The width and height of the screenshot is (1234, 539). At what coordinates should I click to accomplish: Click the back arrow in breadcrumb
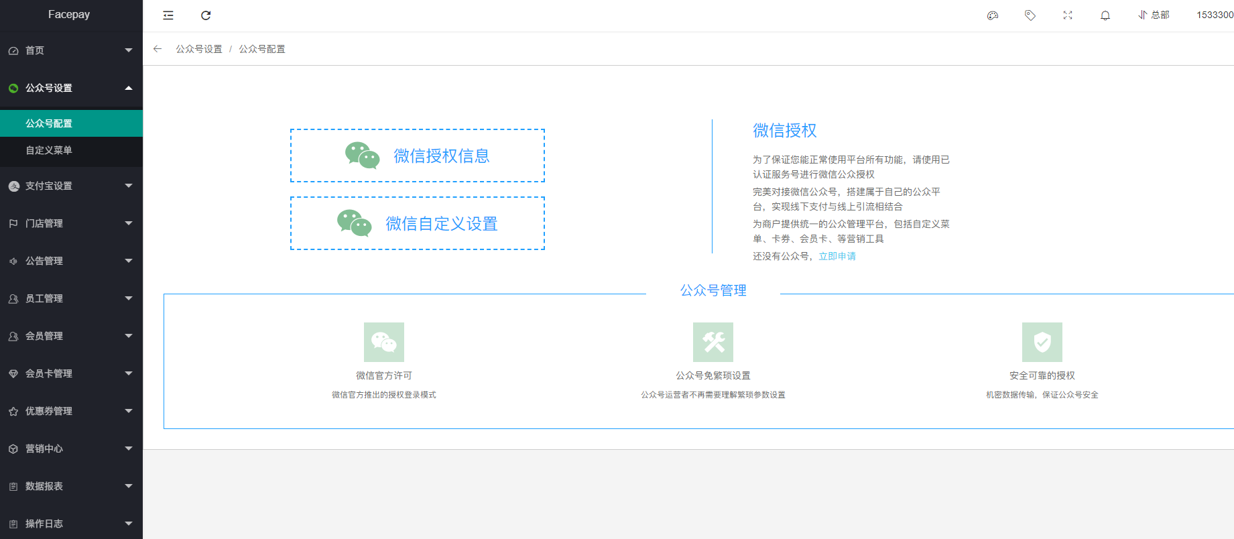pos(158,49)
